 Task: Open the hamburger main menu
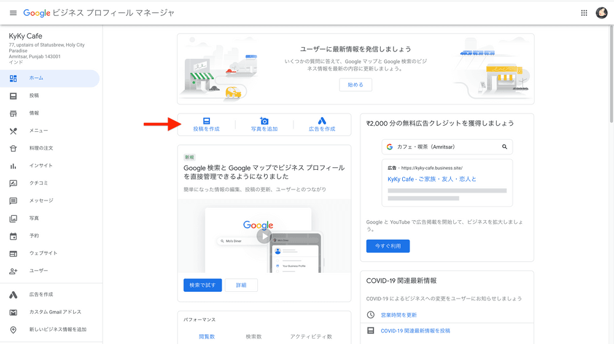(x=13, y=13)
